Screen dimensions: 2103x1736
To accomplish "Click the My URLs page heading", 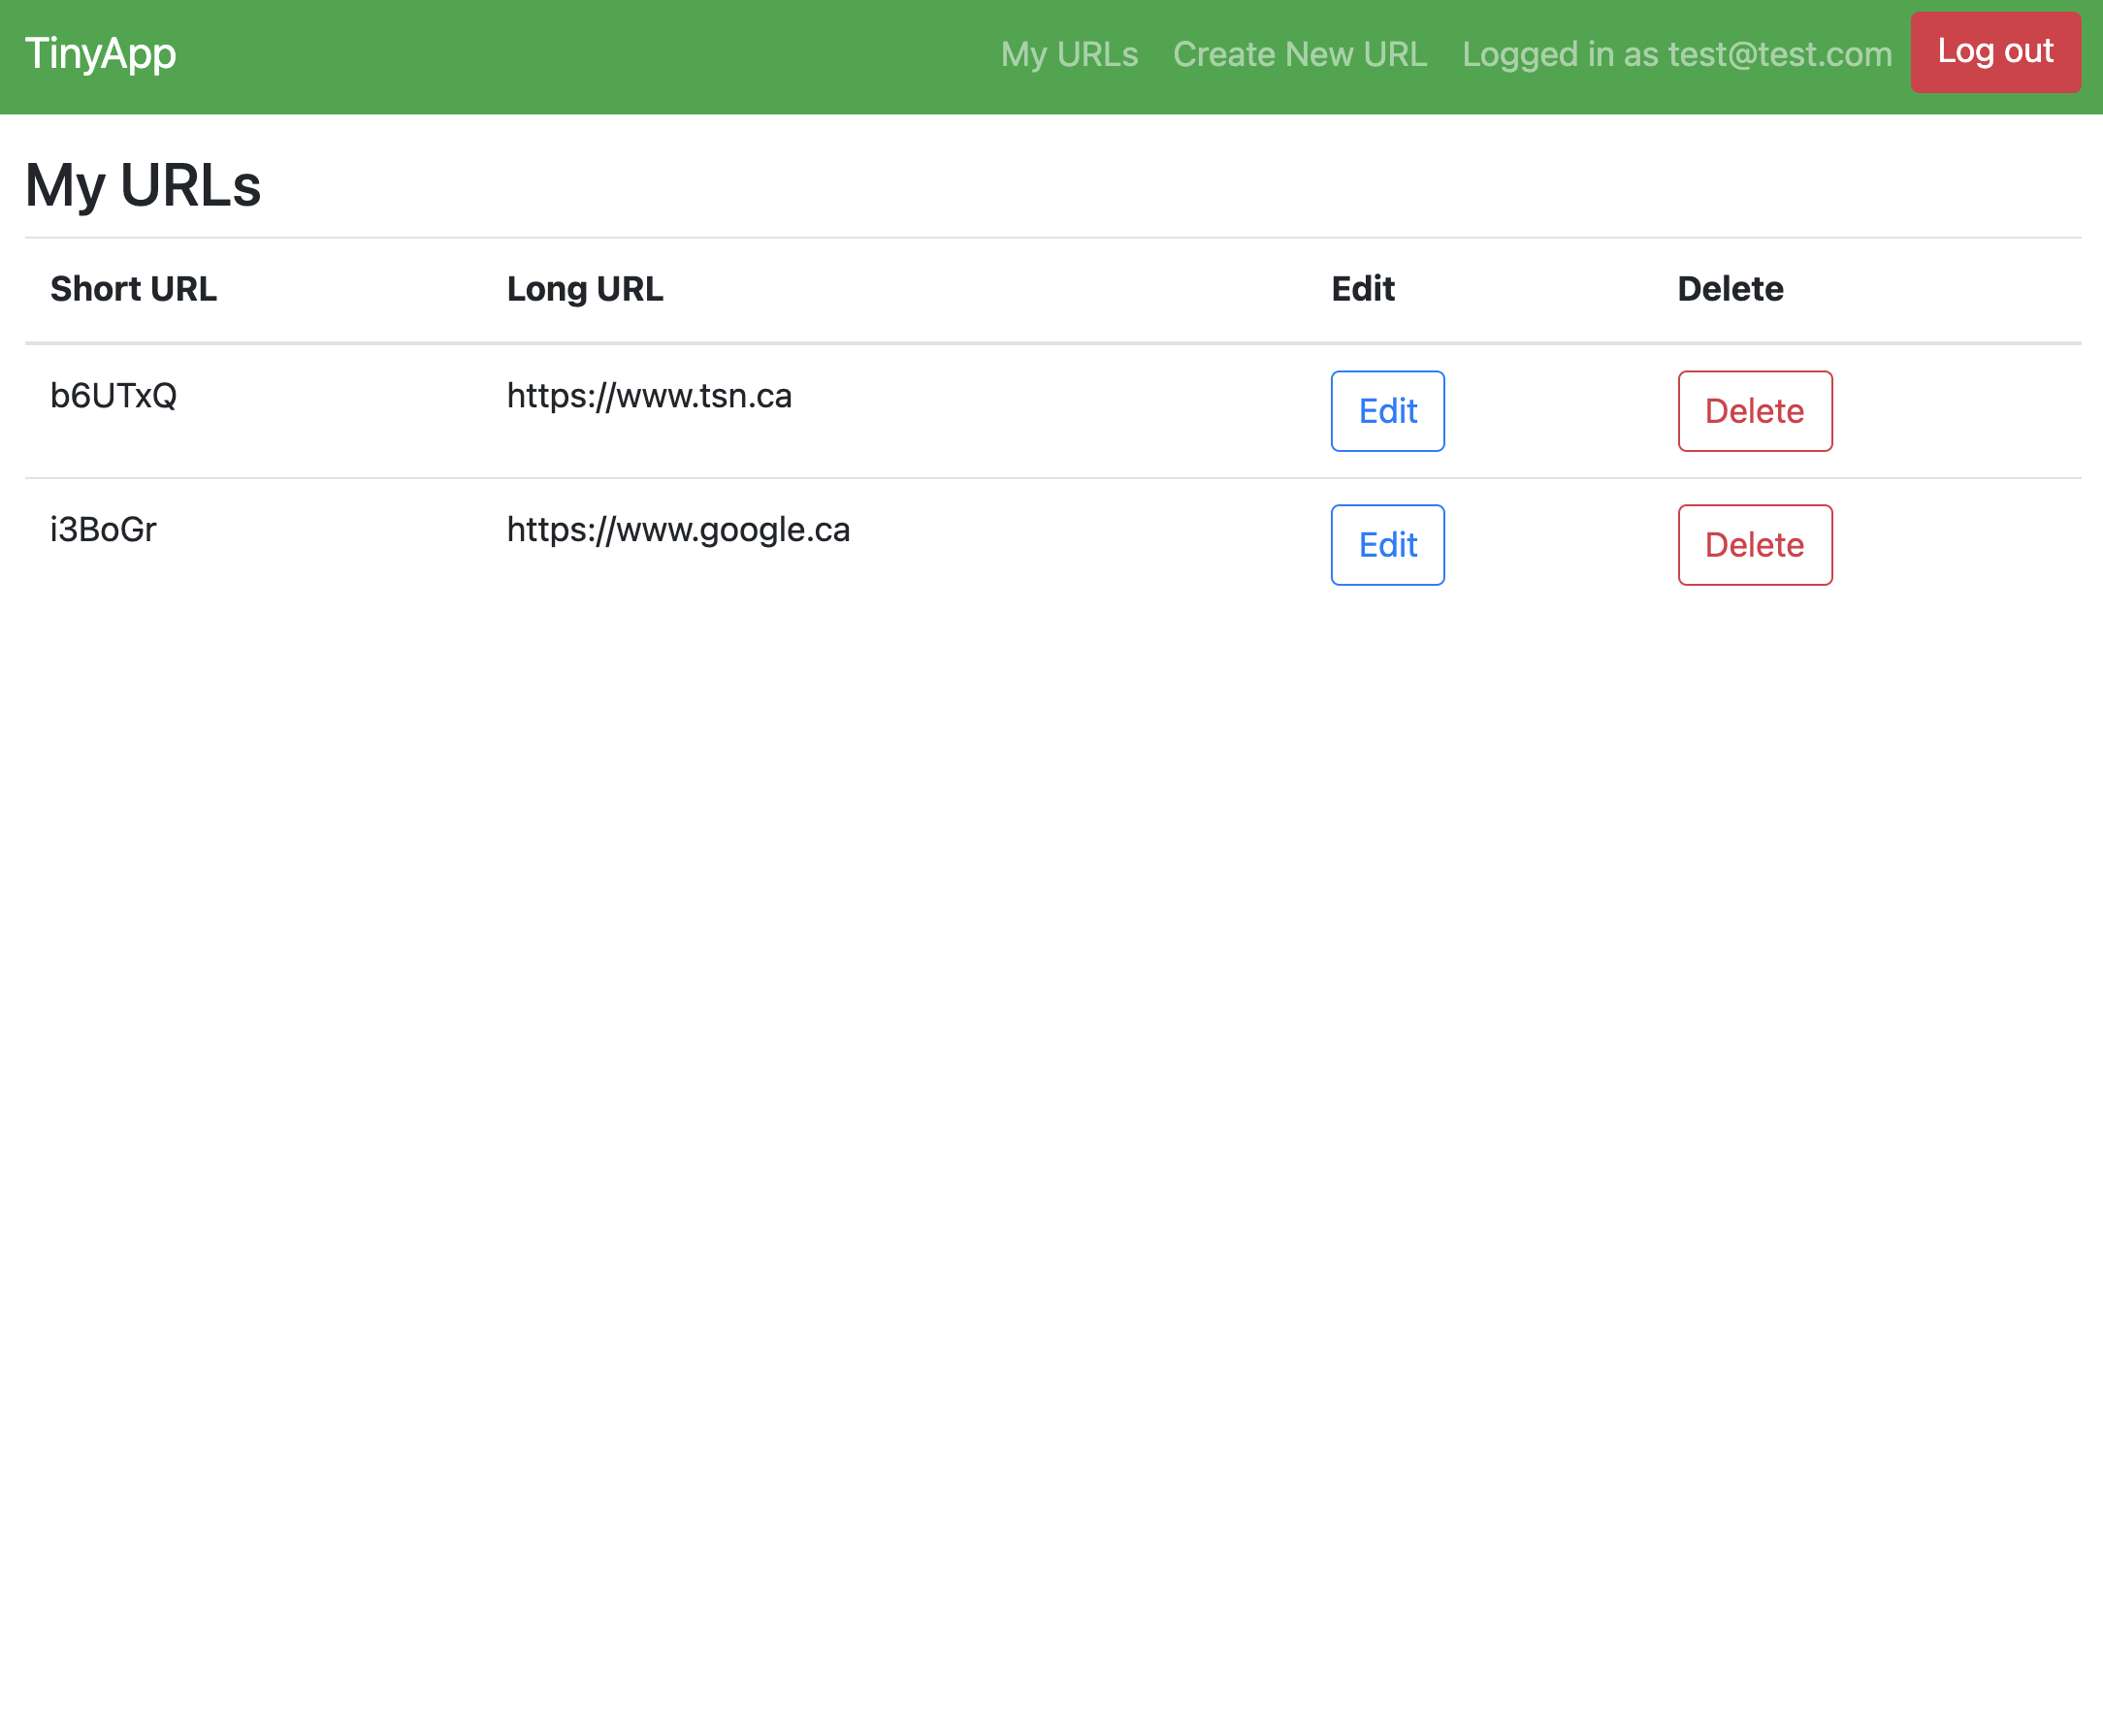I will (x=142, y=184).
